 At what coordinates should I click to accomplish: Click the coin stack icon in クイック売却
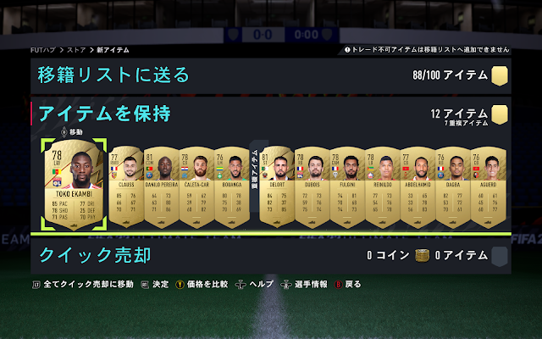pos(422,256)
